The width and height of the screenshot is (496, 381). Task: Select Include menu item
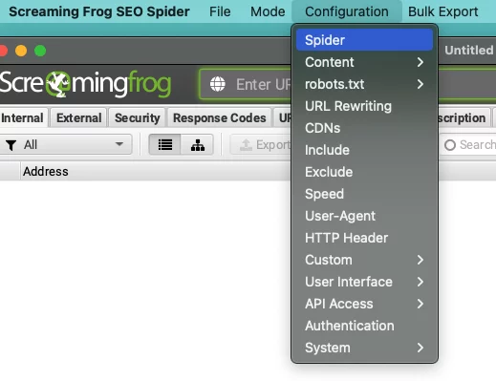tap(364, 150)
